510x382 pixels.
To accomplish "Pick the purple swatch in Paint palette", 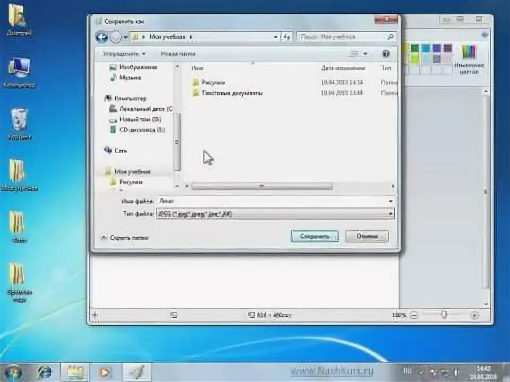I will pos(437,48).
